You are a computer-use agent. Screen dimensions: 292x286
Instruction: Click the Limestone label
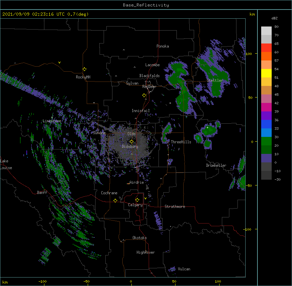[52, 121]
